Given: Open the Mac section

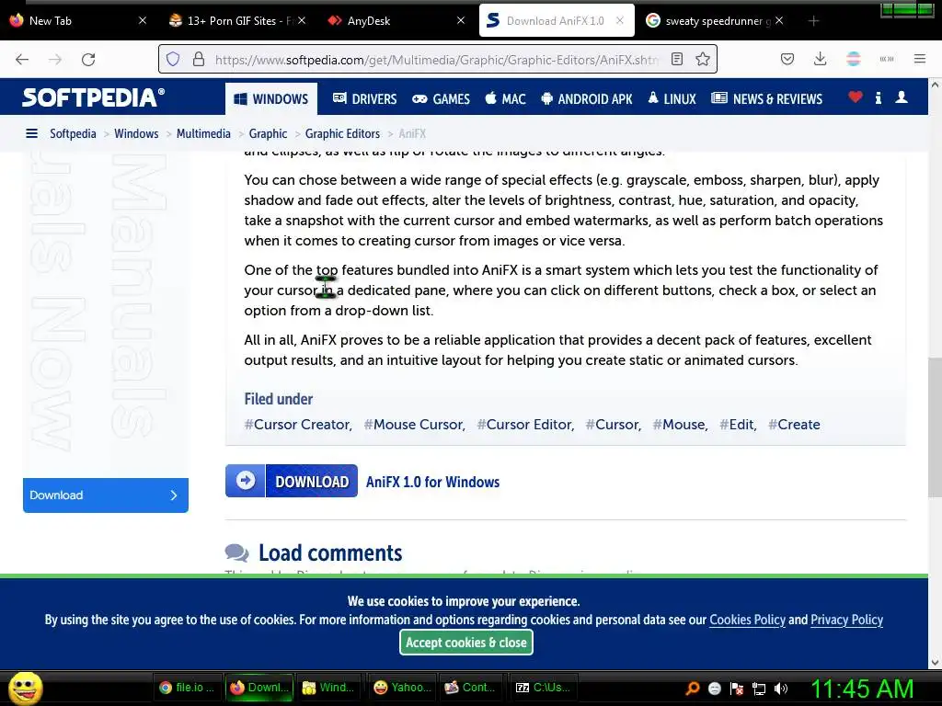Looking at the screenshot, I should 505,98.
